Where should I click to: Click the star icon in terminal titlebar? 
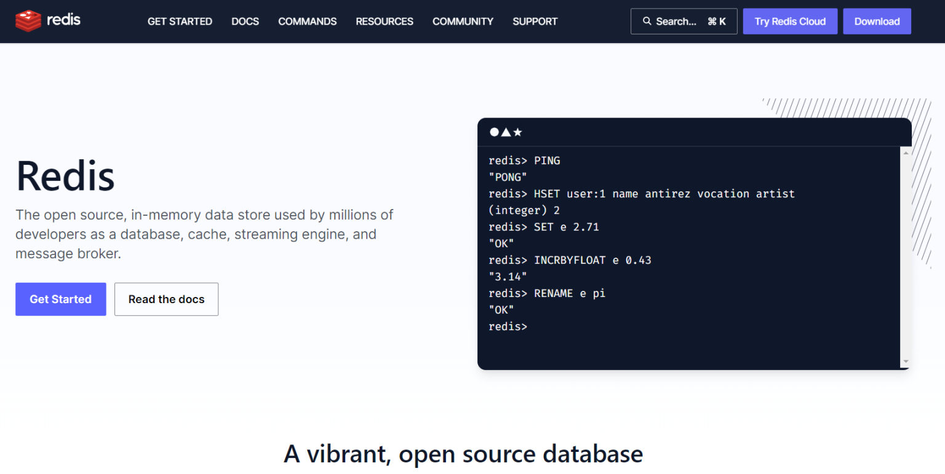518,132
